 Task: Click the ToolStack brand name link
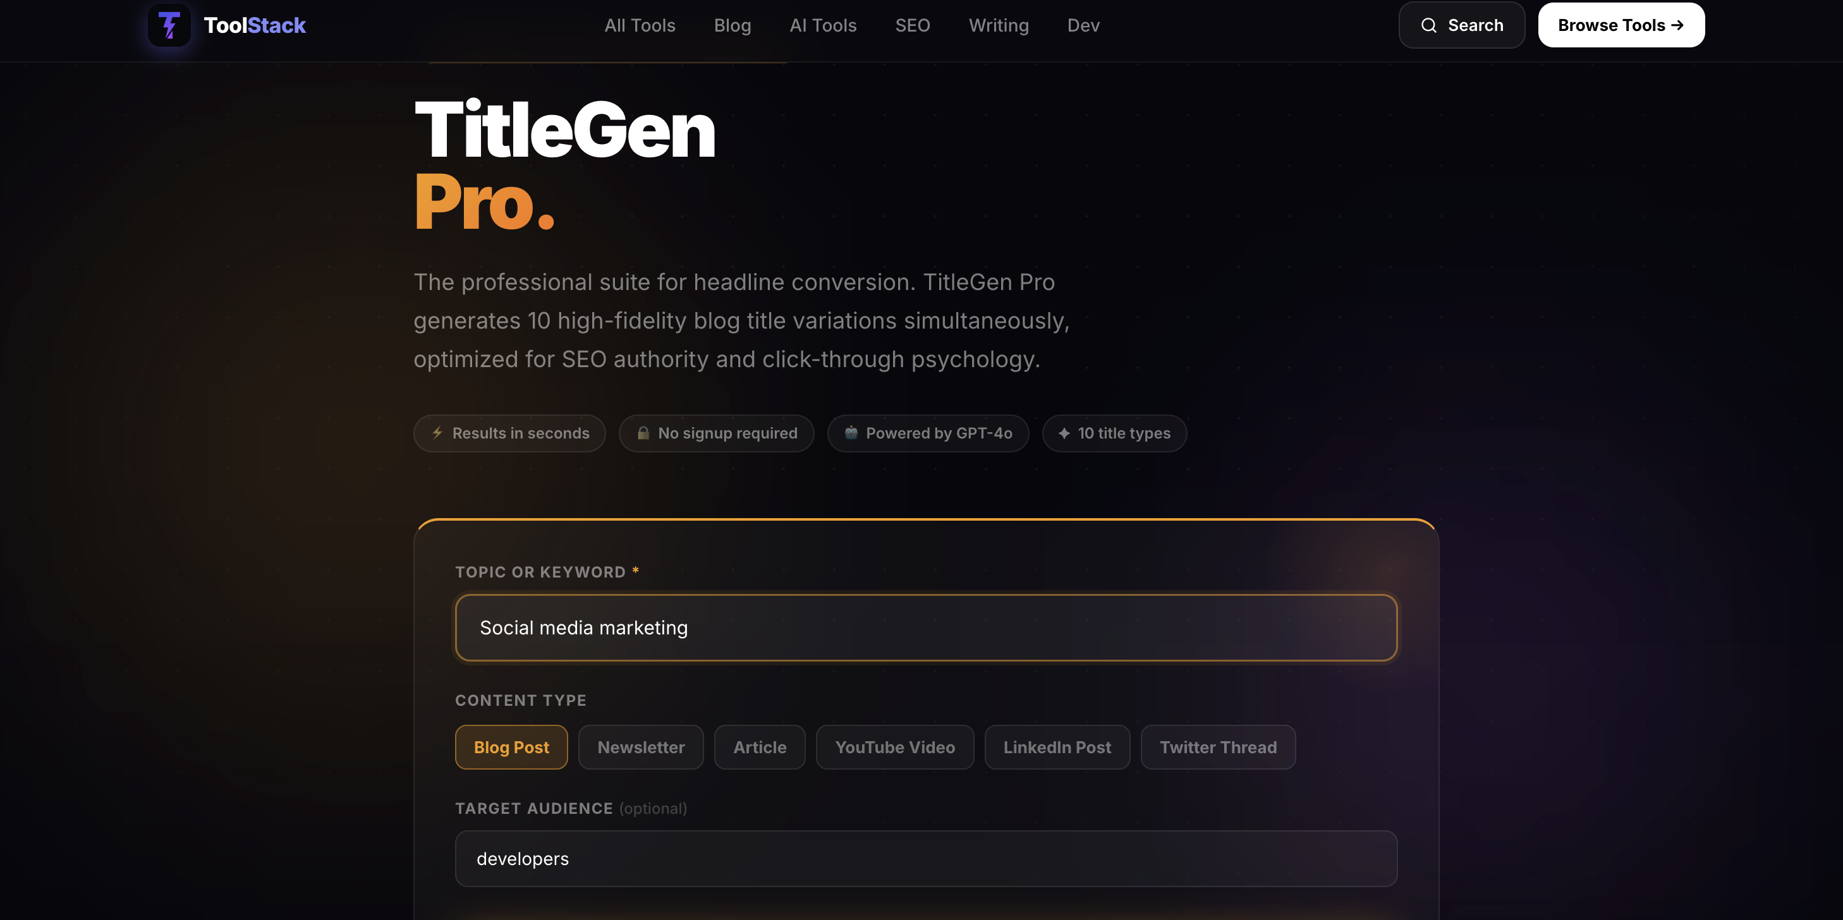coord(255,25)
